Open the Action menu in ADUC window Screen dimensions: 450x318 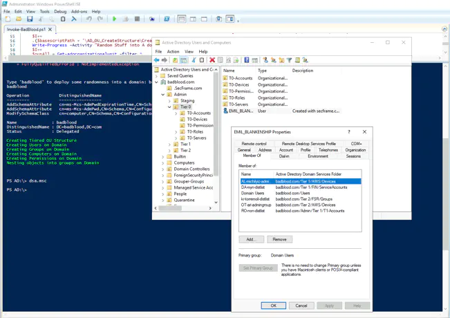[173, 52]
